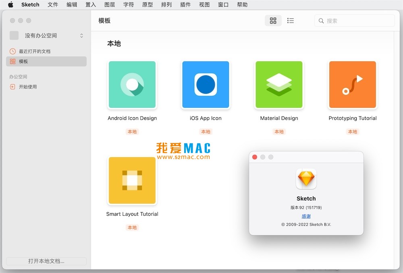
Task: Switch templates to grid view
Action: [273, 21]
